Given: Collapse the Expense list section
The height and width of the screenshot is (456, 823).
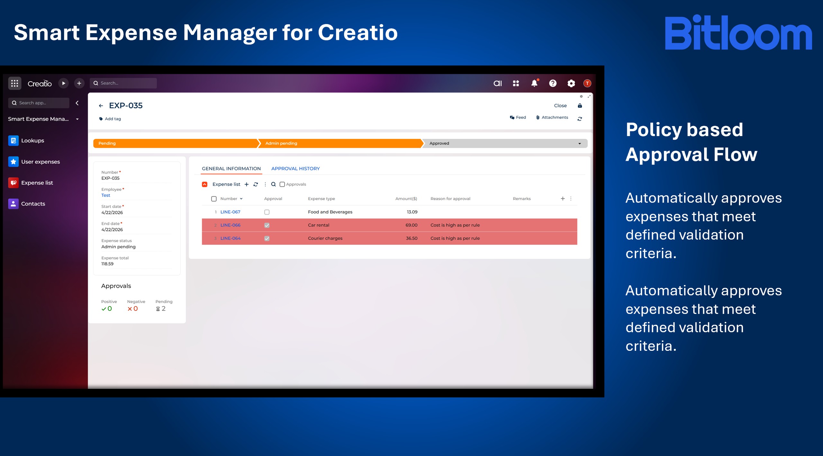Looking at the screenshot, I should click(204, 184).
